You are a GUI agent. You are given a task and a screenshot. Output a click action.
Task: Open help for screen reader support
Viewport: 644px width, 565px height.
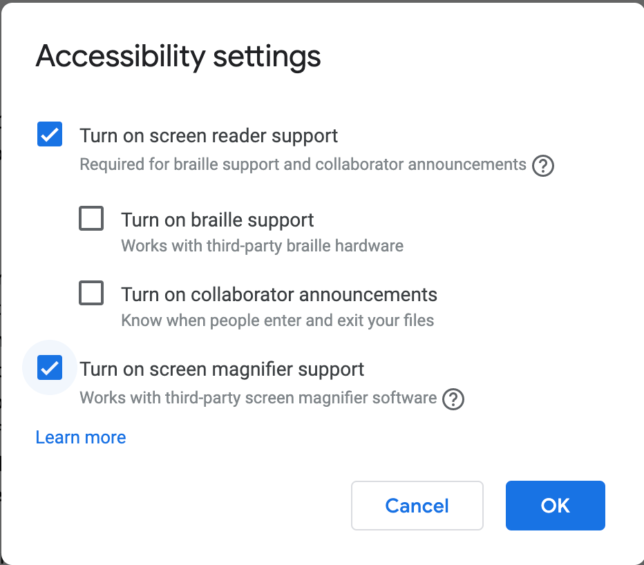pyautogui.click(x=543, y=166)
